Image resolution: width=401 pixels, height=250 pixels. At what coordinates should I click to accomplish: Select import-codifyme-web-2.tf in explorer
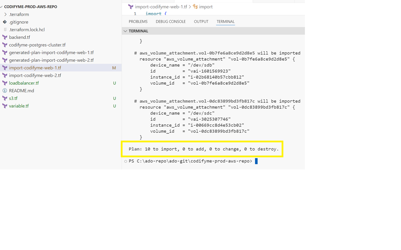tap(35, 75)
